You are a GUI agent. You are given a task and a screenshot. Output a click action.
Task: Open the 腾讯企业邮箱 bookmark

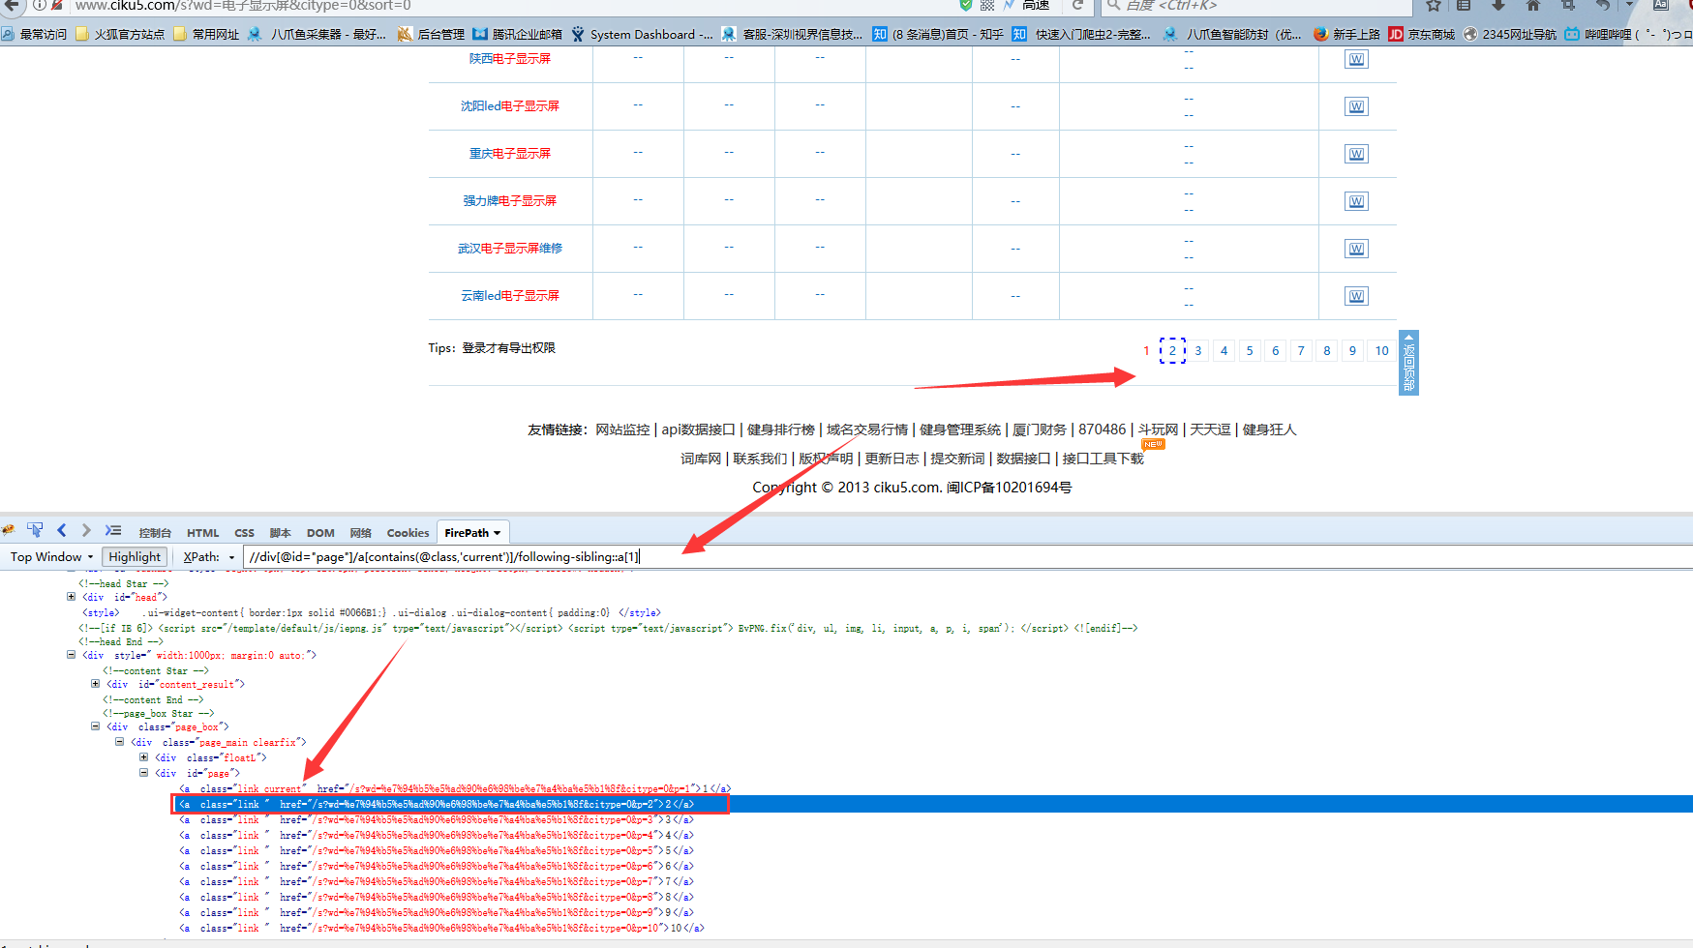[x=518, y=34]
